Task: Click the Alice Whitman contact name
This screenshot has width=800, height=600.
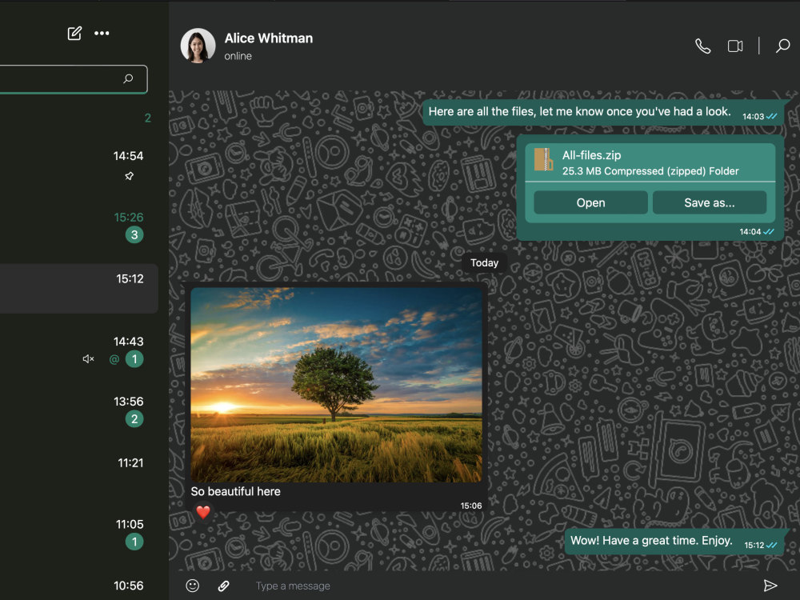Action: pos(268,38)
